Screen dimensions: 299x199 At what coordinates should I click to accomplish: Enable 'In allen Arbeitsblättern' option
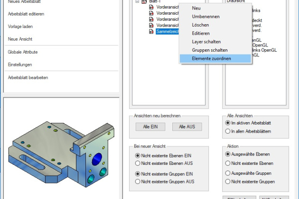tap(228, 131)
